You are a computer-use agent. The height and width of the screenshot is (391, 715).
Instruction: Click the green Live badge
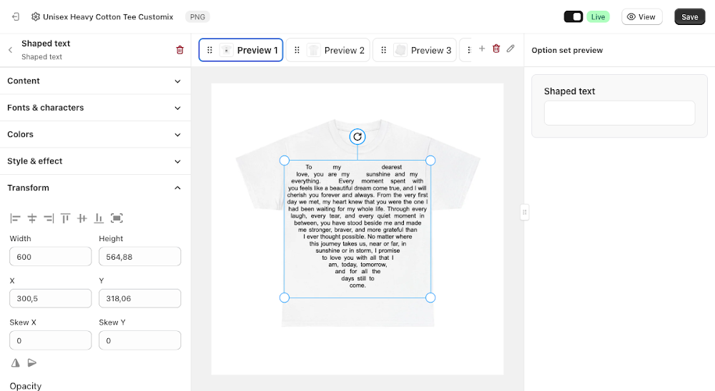pyautogui.click(x=598, y=17)
